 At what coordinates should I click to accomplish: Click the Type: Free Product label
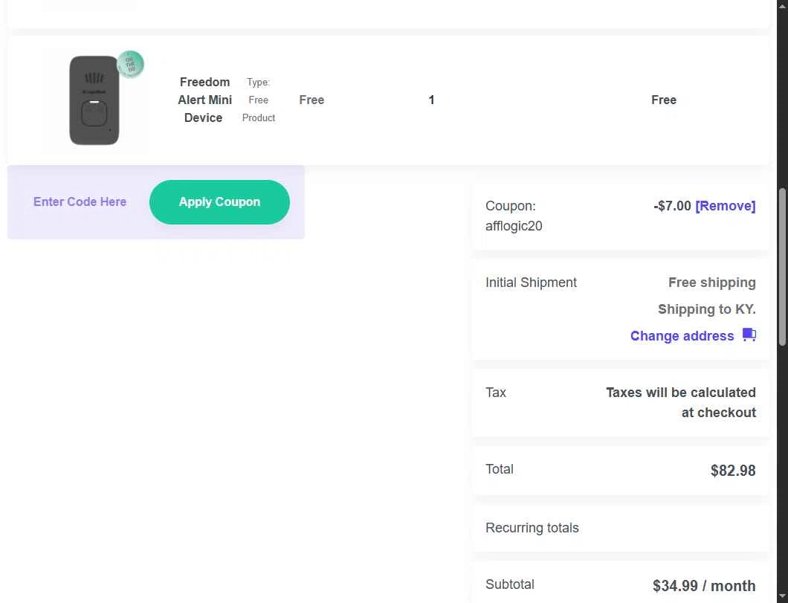[x=258, y=100]
